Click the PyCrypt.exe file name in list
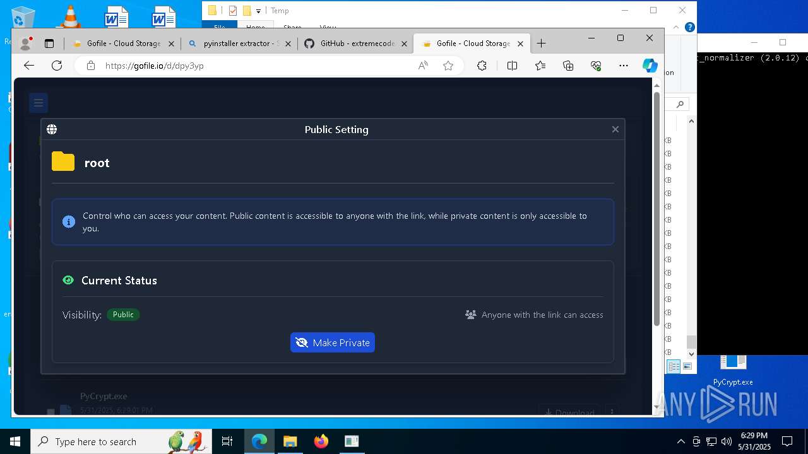 tap(104, 396)
